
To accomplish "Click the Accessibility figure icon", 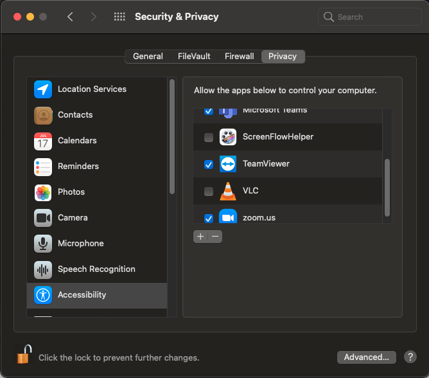I will [43, 295].
